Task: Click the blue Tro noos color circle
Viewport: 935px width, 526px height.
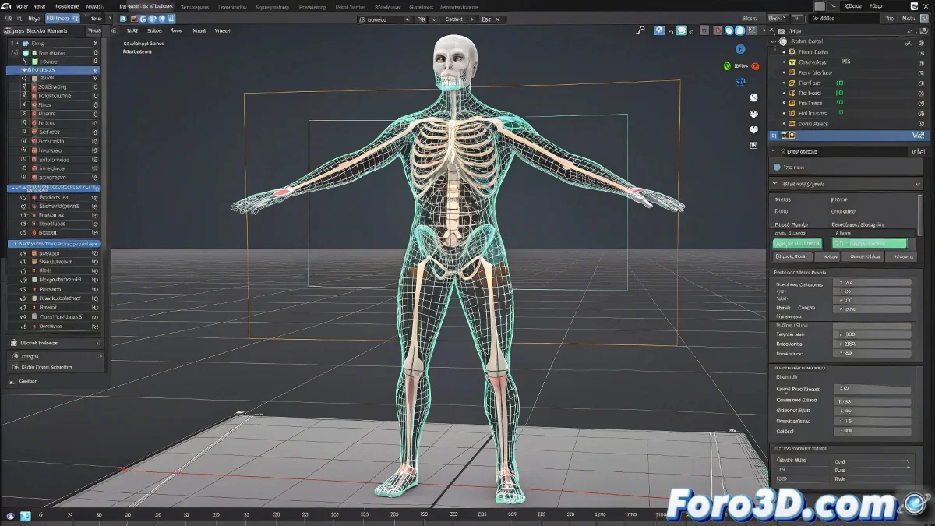Action: (x=777, y=167)
